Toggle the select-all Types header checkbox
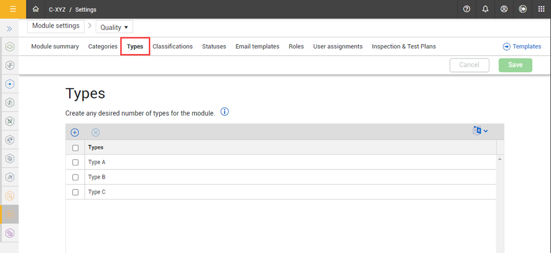This screenshot has width=551, height=253. pos(76,147)
